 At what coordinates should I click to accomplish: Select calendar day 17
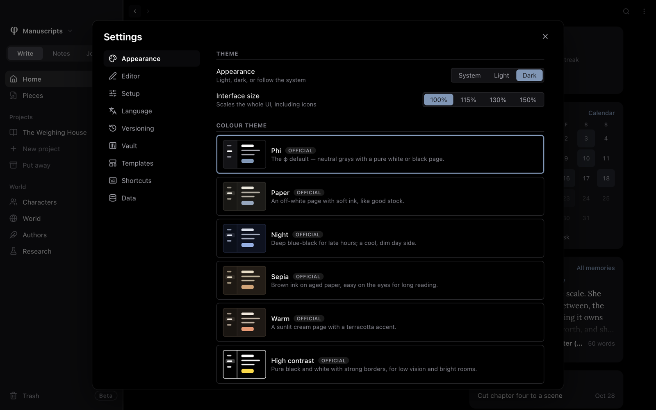(x=586, y=178)
